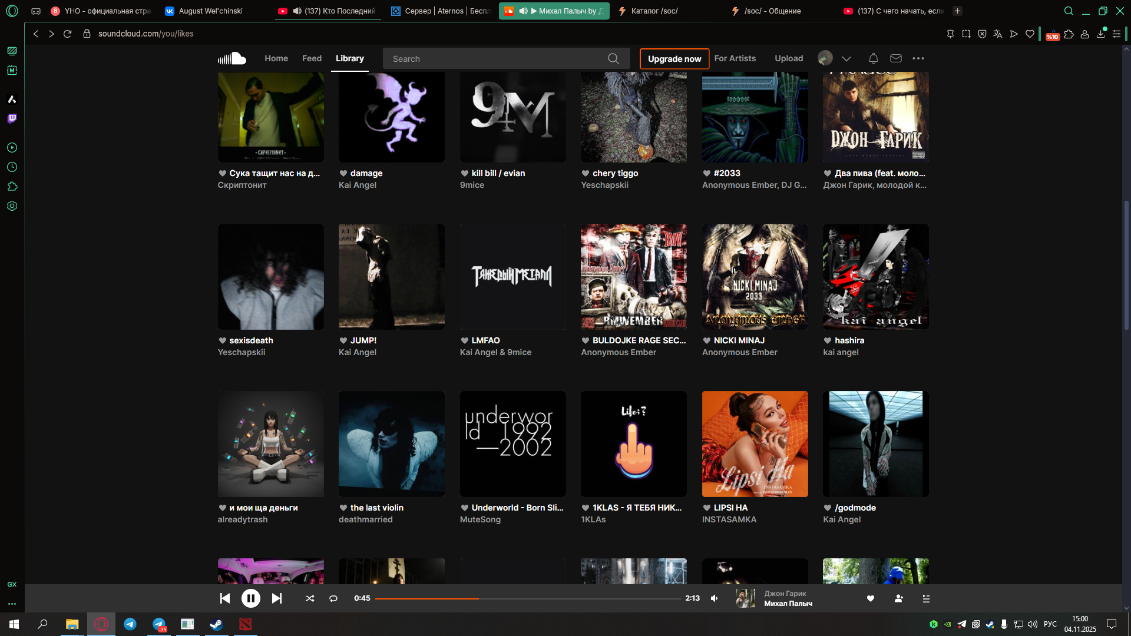Image resolution: width=1131 pixels, height=636 pixels.
Task: Expand the profile avatar dropdown arrow
Action: pyautogui.click(x=846, y=58)
